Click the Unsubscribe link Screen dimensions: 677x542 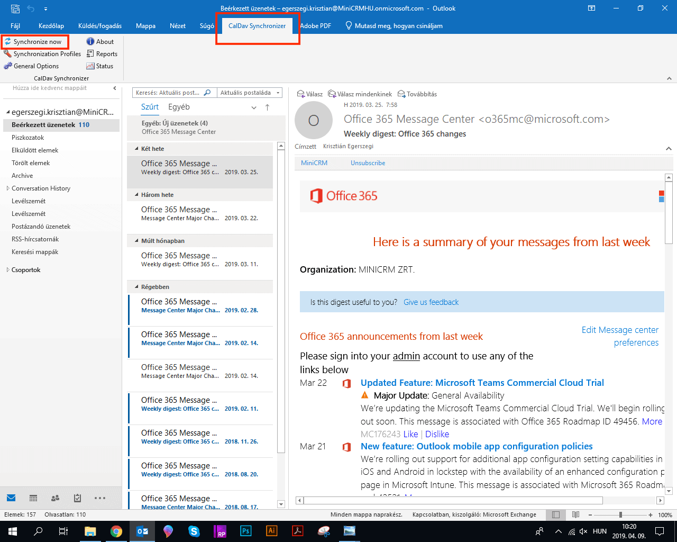[368, 163]
